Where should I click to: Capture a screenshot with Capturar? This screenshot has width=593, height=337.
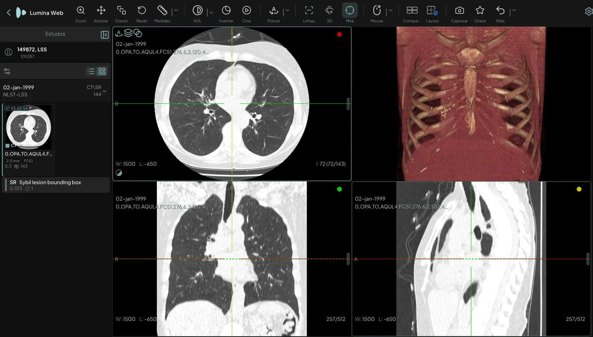460,11
